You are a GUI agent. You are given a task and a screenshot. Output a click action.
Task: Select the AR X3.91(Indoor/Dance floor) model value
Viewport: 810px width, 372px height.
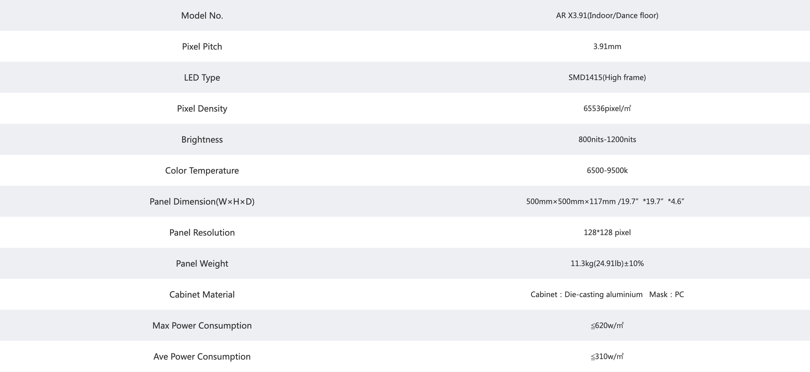click(607, 16)
